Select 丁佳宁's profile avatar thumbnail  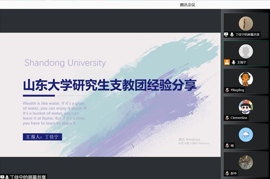[246, 23]
